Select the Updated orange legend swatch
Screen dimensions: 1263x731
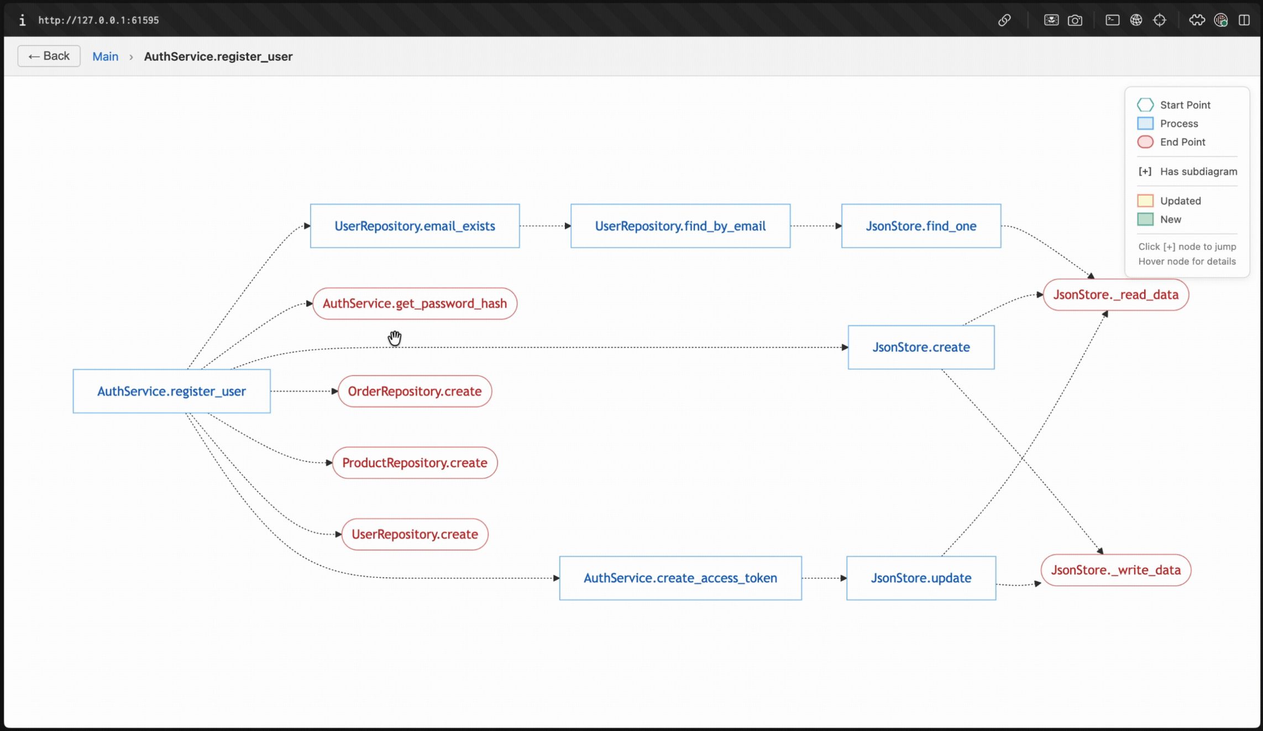(x=1145, y=201)
